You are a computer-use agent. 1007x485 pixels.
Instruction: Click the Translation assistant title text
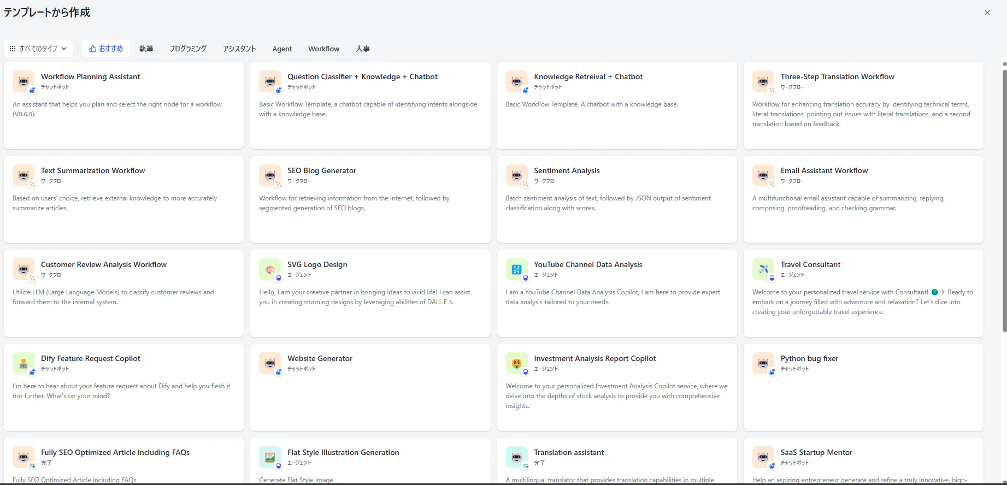click(x=569, y=452)
